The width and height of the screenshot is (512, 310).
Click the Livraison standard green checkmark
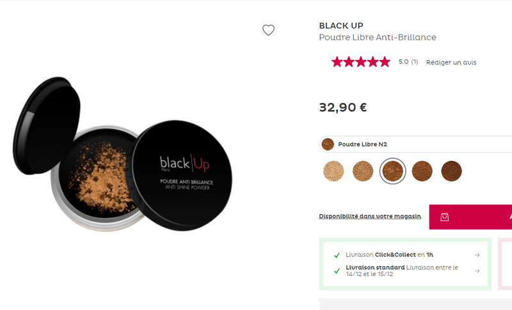[x=337, y=271]
